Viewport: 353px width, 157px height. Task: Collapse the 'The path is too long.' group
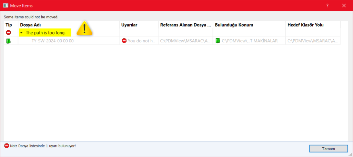pyautogui.click(x=22, y=33)
